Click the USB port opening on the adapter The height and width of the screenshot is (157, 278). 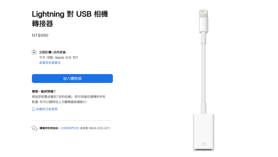(x=203, y=150)
